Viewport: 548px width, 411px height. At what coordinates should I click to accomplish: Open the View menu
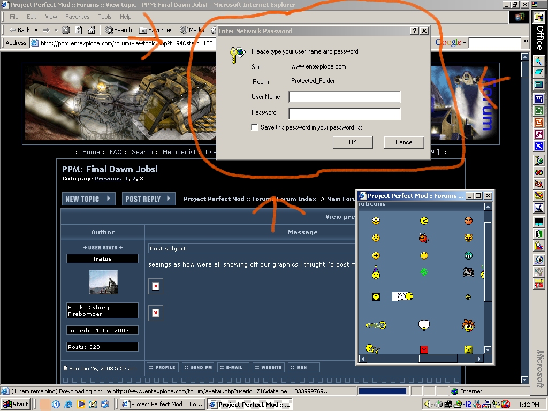[x=51, y=17]
